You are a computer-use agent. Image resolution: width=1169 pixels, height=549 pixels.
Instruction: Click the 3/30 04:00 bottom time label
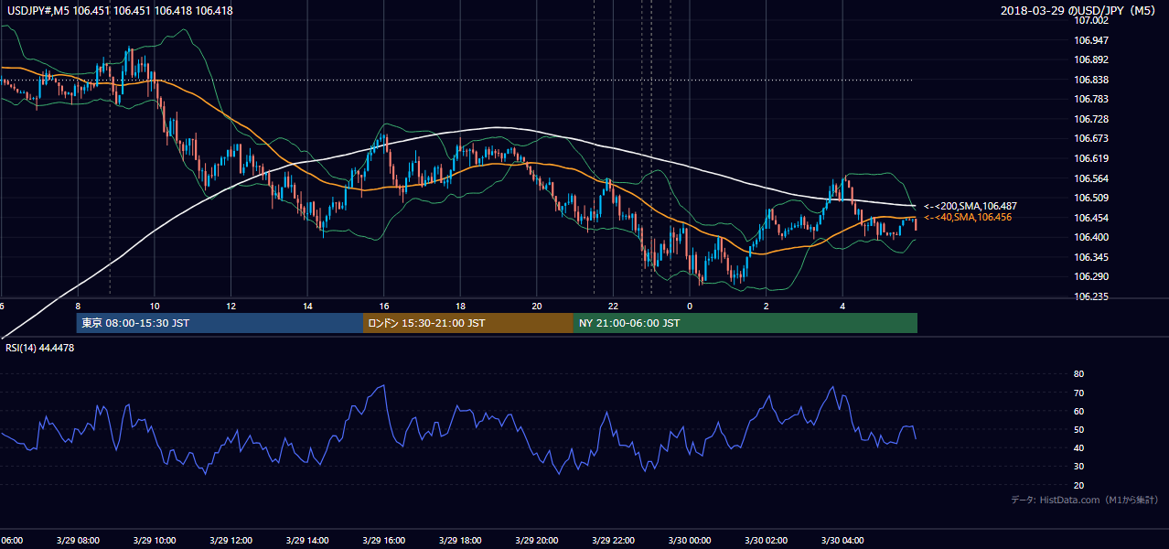[x=842, y=540]
